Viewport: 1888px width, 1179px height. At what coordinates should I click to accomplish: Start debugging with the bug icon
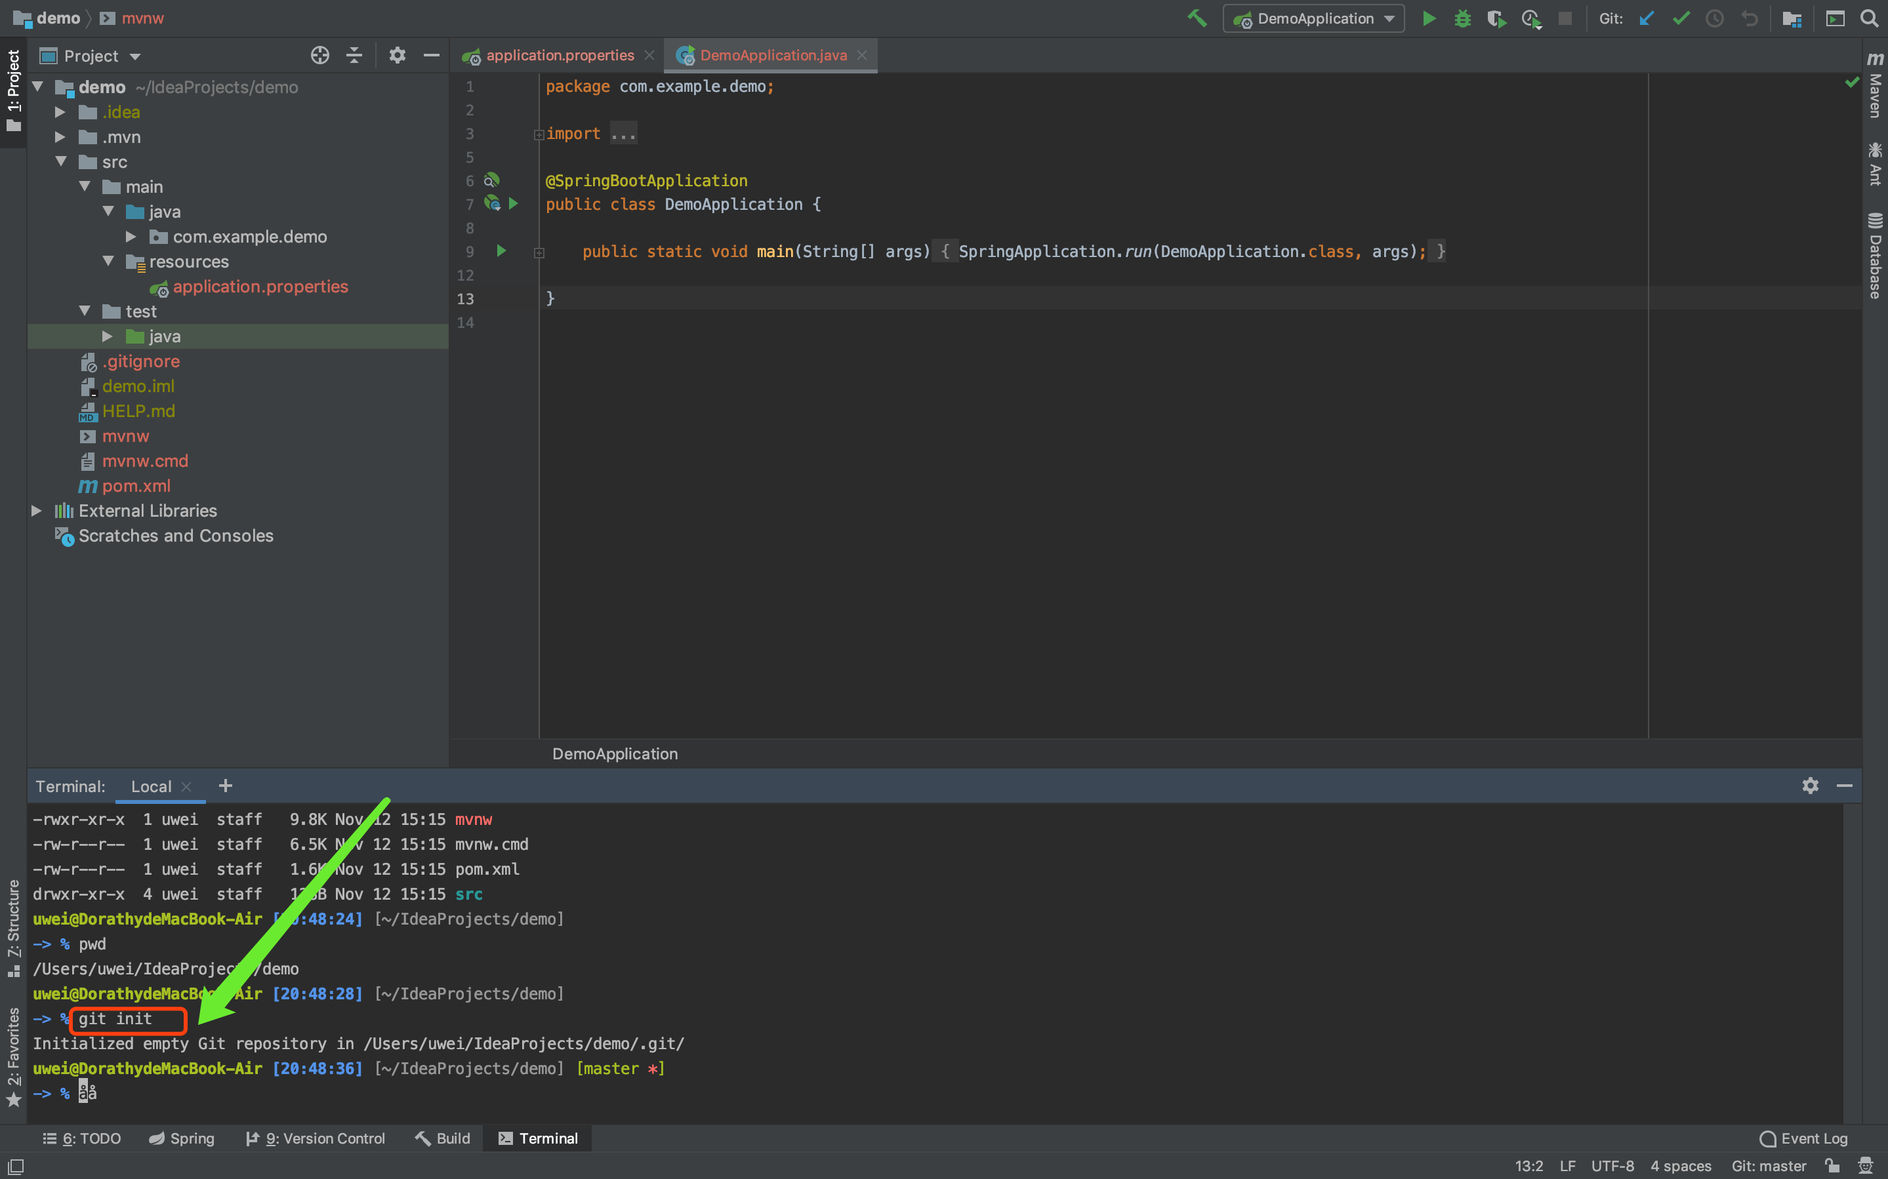1462,18
